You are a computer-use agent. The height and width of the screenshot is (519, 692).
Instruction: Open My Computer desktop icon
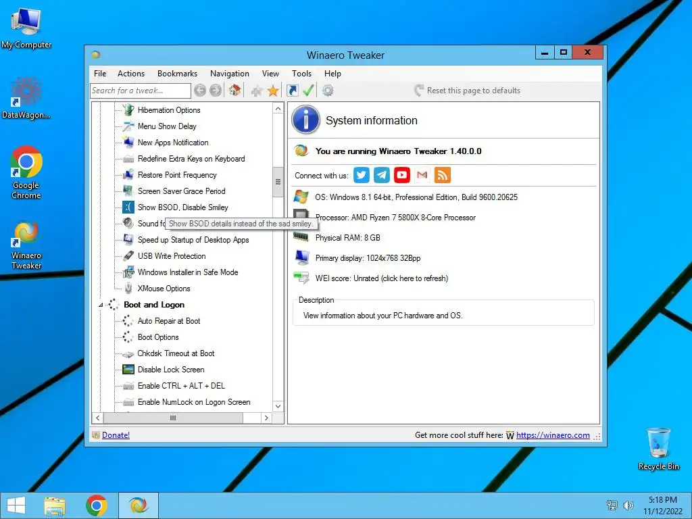(26, 27)
